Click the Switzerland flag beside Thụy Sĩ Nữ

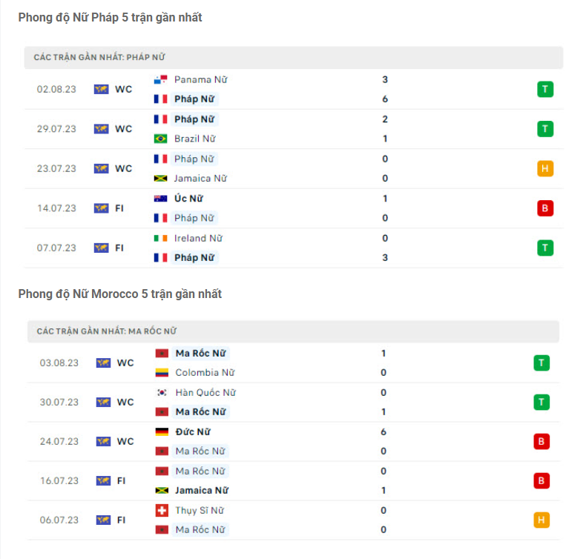pos(162,511)
